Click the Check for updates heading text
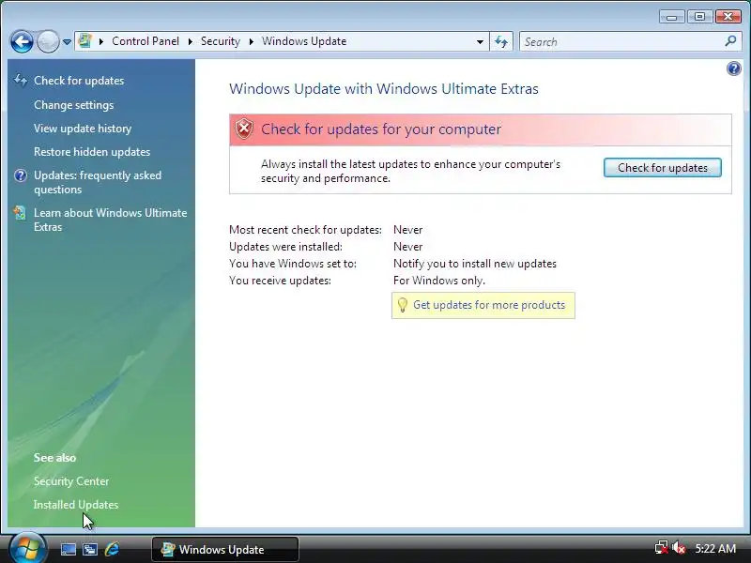This screenshot has width=751, height=563. click(381, 129)
